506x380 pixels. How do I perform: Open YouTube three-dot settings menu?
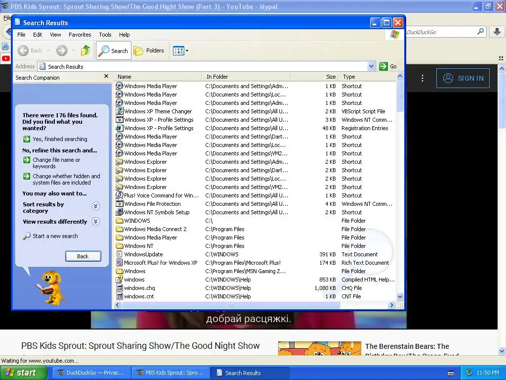point(422,78)
